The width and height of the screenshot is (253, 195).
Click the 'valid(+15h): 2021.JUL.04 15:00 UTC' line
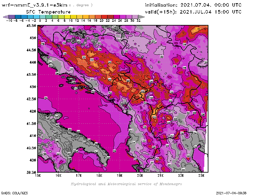pyautogui.click(x=193, y=12)
